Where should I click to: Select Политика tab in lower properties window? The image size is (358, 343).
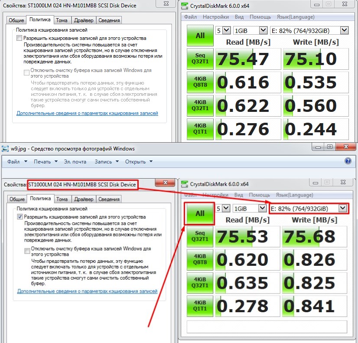(40, 199)
